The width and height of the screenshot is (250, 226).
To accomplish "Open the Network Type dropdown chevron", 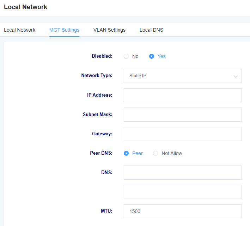I will click(236, 76).
